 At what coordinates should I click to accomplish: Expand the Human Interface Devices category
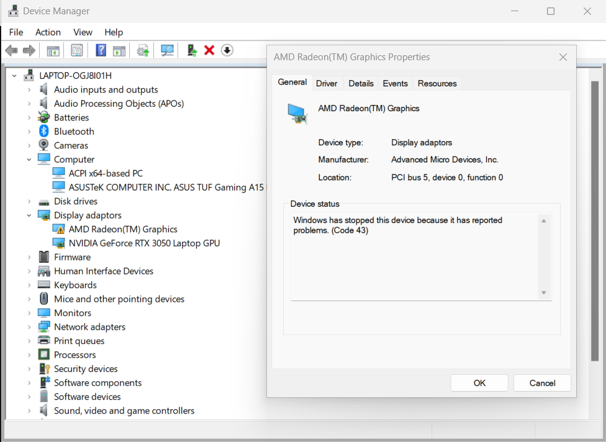click(x=29, y=271)
